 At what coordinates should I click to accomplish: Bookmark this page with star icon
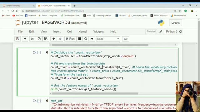pyautogui.click(x=180, y=11)
